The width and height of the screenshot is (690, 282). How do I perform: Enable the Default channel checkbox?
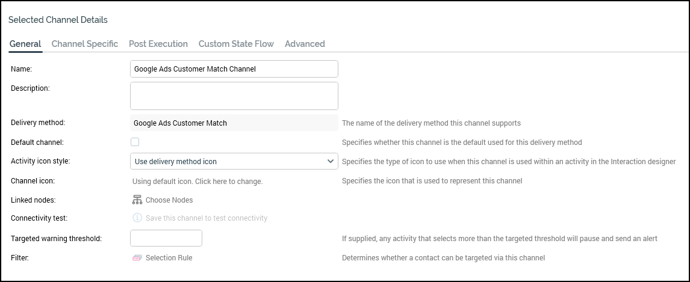[x=135, y=142]
